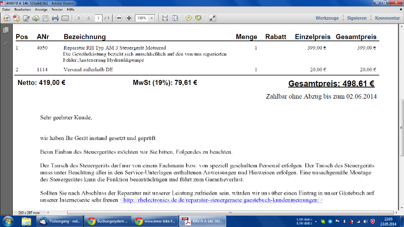Send file by email envelope icon
The width and height of the screenshot is (404, 227).
[x=65, y=18]
